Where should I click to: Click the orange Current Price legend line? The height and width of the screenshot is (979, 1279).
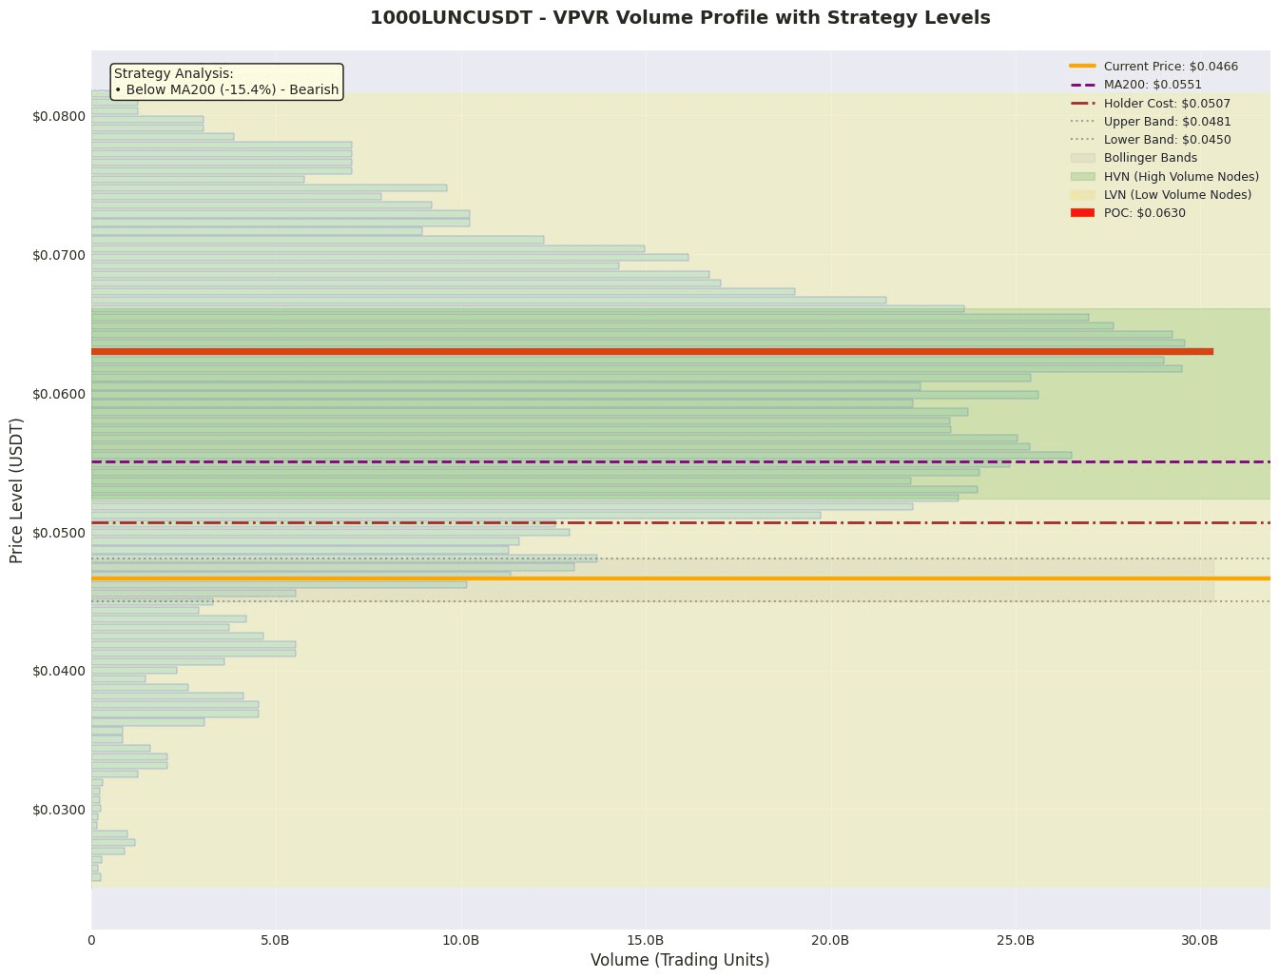pyautogui.click(x=1083, y=67)
